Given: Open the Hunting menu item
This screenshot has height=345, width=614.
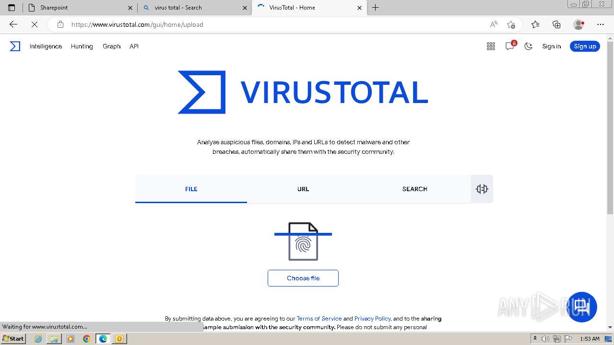Looking at the screenshot, I should tap(82, 46).
